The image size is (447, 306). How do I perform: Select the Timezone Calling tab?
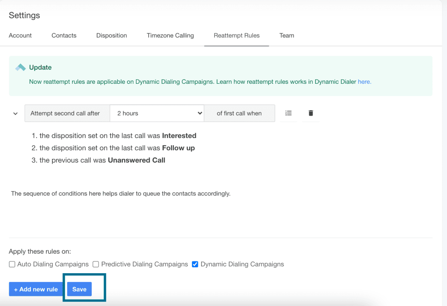point(170,36)
